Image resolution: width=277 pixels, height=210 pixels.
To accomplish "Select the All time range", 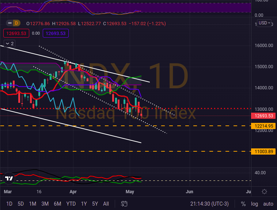I will (x=106, y=204).
